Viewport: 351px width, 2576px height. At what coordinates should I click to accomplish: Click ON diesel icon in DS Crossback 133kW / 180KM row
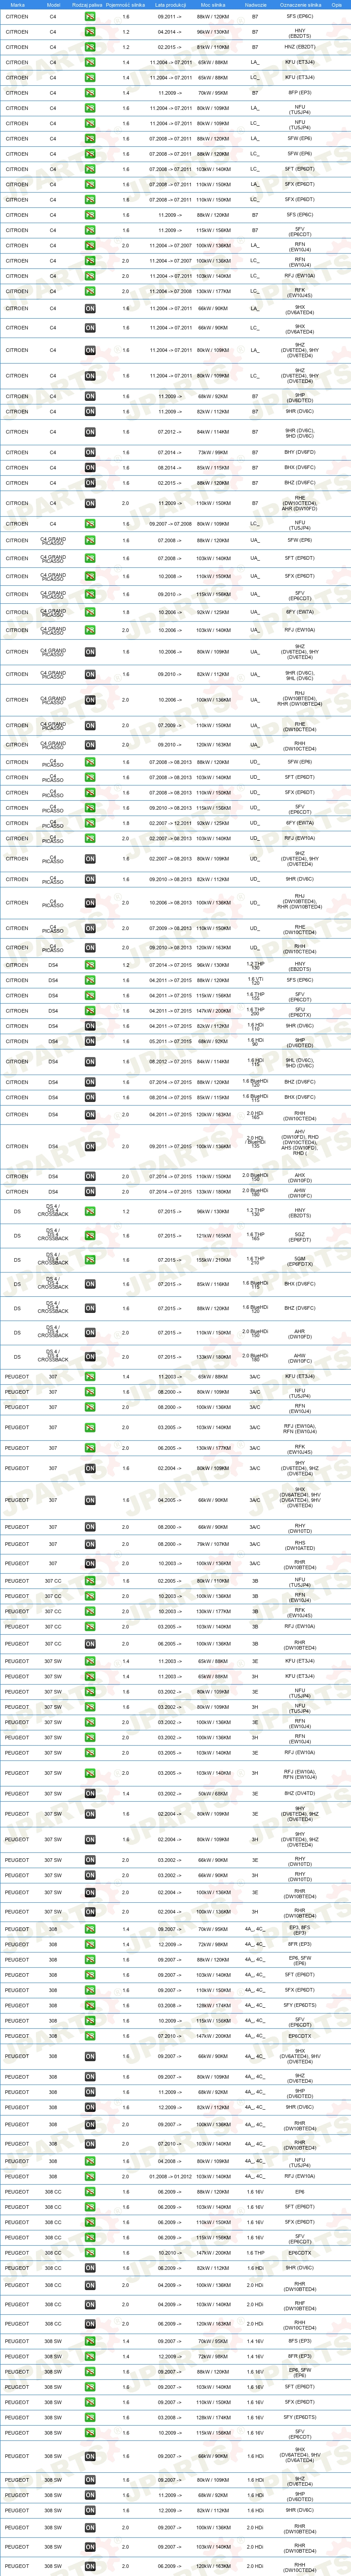click(x=90, y=1357)
